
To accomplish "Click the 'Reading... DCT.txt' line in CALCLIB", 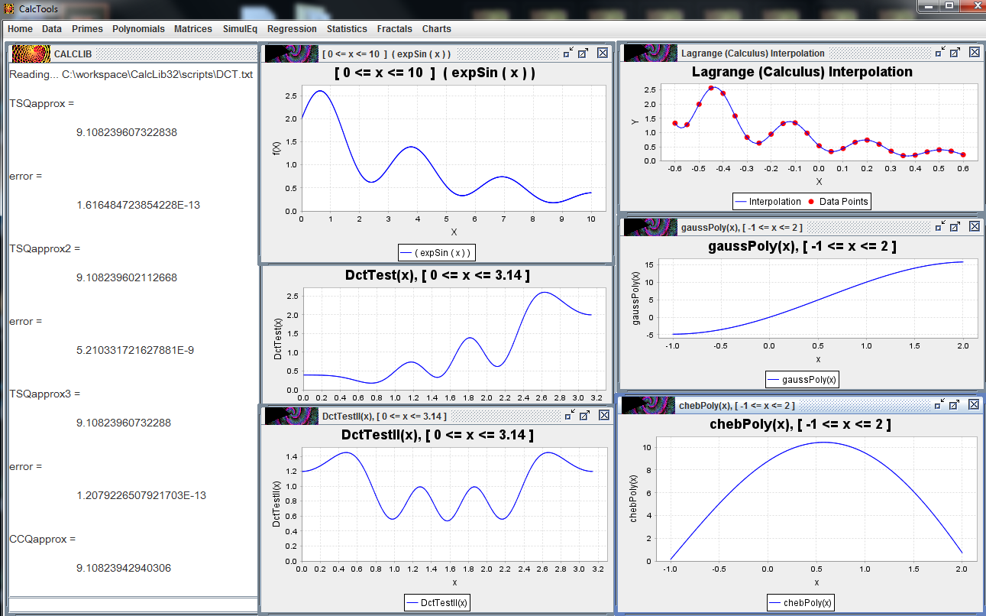I will [131, 75].
